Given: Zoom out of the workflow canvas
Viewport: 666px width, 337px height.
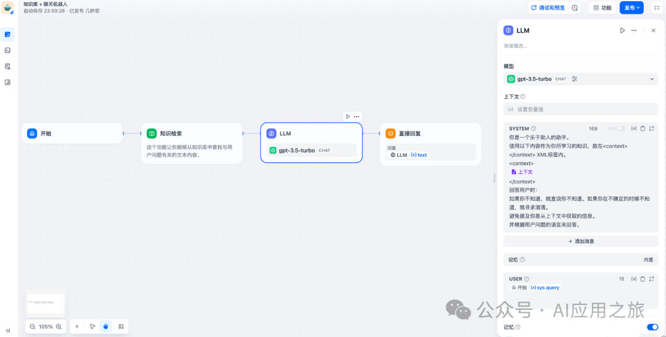Looking at the screenshot, I should click(32, 327).
